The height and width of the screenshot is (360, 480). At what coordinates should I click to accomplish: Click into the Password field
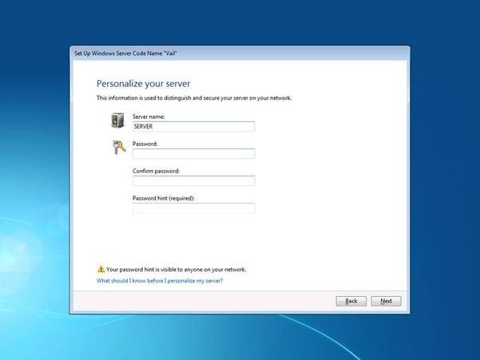click(x=193, y=153)
